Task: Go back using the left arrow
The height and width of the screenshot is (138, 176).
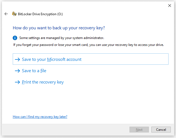Action: point(6,14)
